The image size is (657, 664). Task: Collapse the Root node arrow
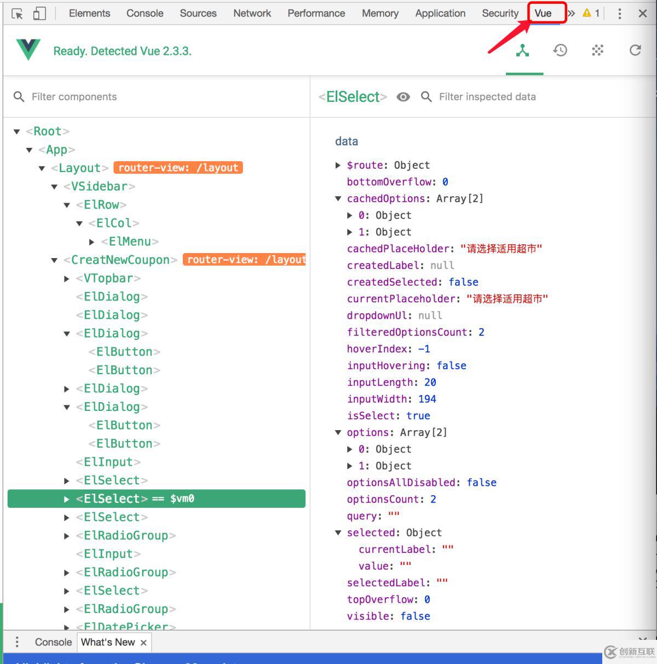coord(17,131)
